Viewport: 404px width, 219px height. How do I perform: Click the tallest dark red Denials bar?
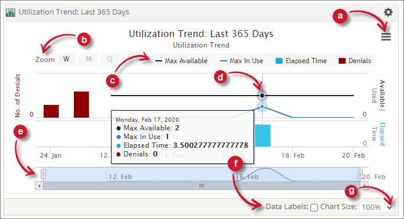click(x=81, y=104)
